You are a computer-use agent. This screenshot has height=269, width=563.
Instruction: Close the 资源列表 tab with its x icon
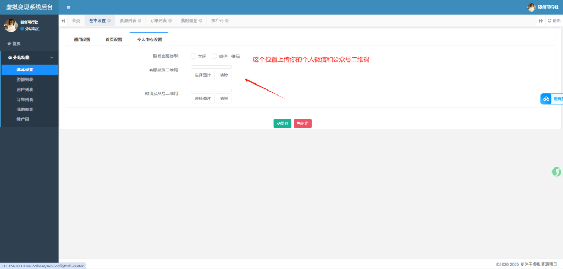(x=140, y=21)
